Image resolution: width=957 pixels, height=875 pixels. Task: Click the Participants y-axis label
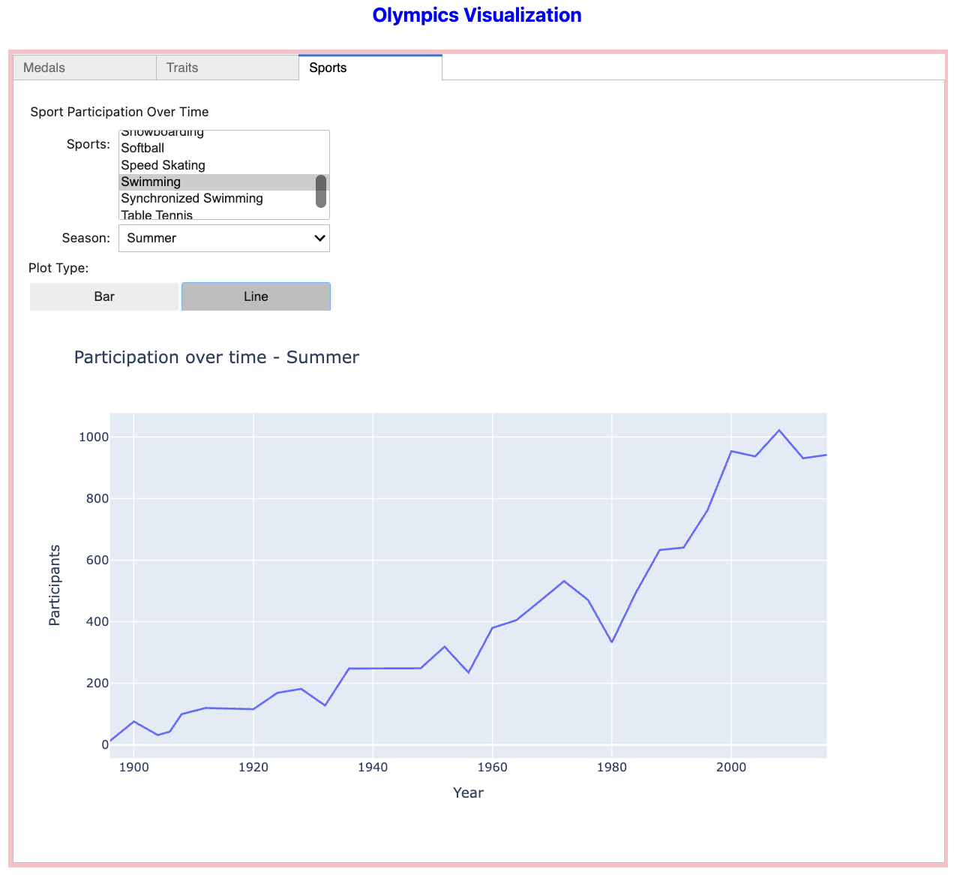(54, 585)
